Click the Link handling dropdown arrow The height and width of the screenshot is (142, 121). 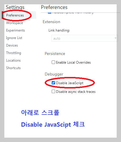tap(115, 38)
